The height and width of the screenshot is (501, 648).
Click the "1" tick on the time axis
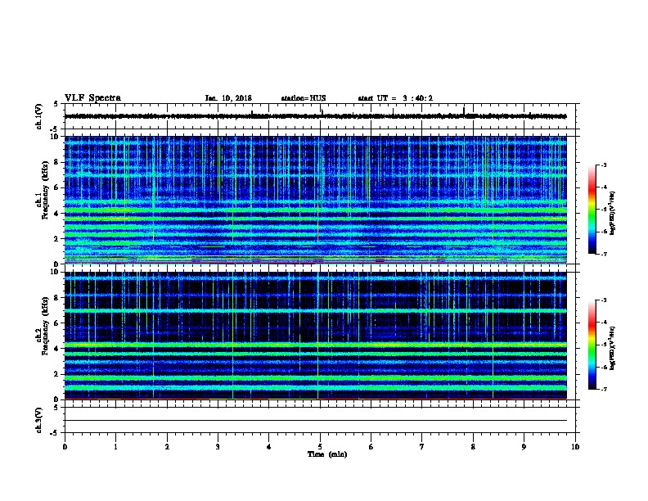tap(115, 447)
